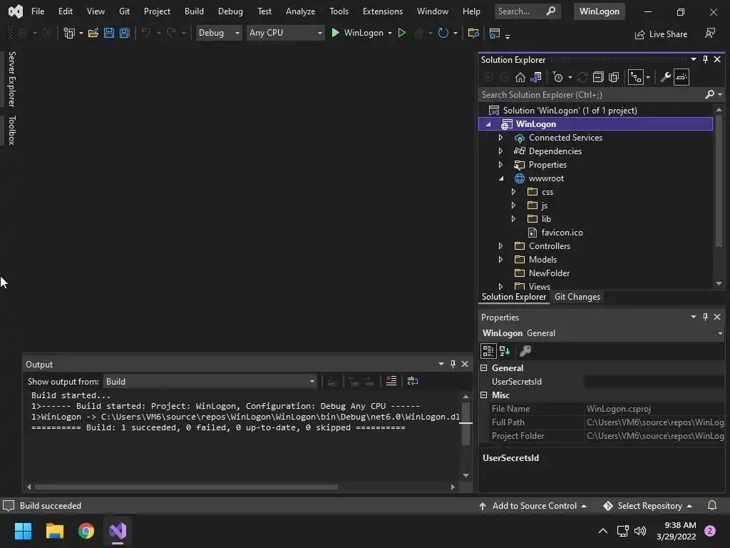This screenshot has height=548, width=730.
Task: Switch to the Git Changes tab
Action: [577, 297]
